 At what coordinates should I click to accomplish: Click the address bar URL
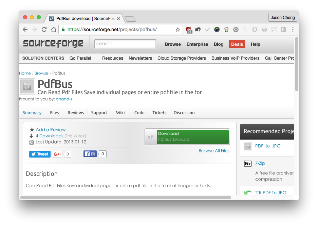pyautogui.click(x=112, y=29)
